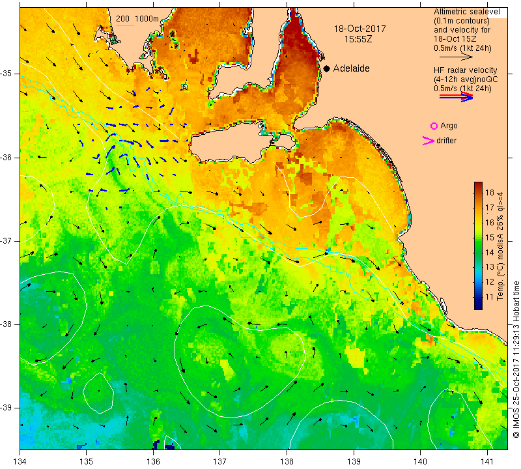Image resolution: width=521 pixels, height=469 pixels.
Task: Click the "HF radar velocity" legend heading
Action: click(x=465, y=70)
